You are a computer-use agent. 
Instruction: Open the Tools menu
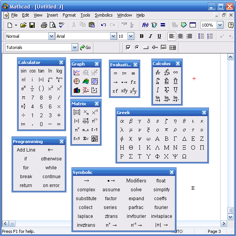(x=85, y=15)
